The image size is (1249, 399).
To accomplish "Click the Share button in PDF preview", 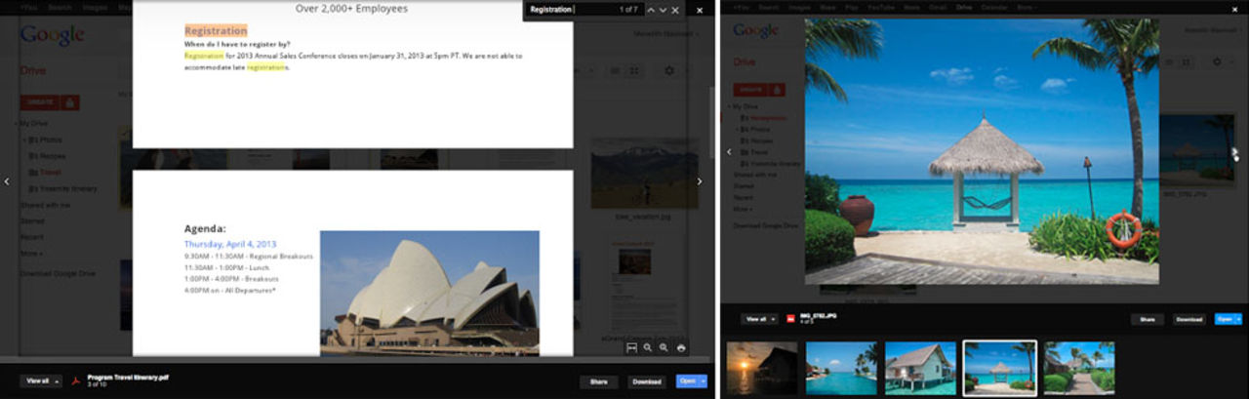I will tap(598, 381).
